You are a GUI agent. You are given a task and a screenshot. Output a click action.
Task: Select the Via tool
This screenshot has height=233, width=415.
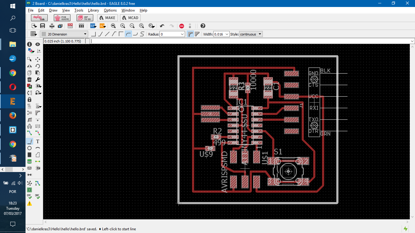tap(29, 161)
